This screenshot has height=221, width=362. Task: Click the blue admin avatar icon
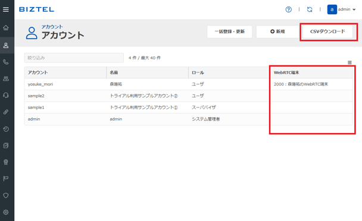(332, 10)
